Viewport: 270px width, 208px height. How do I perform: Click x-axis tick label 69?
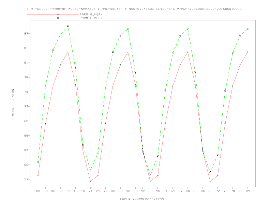(x=210, y=191)
